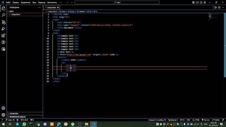Image resolution: width=226 pixels, height=127 pixels.
Task: Open the Accounts menu in activity bar
Action: coord(3,108)
